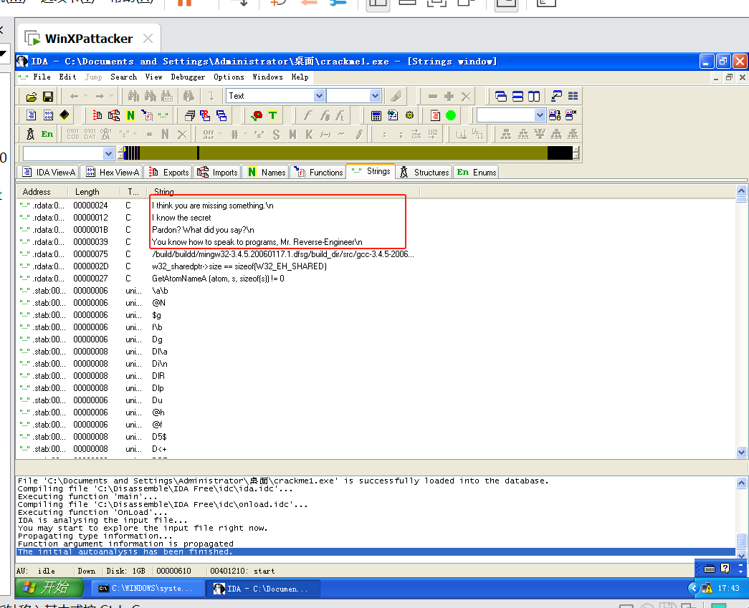The image size is (749, 608).
Task: Click the String column header
Action: pos(284,192)
